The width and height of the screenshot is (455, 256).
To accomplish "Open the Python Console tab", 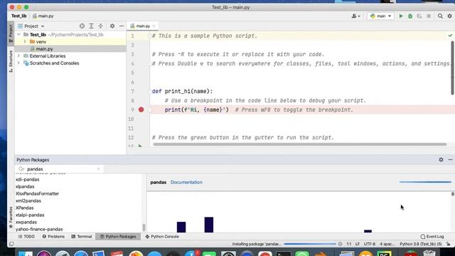I will pos(162,237).
